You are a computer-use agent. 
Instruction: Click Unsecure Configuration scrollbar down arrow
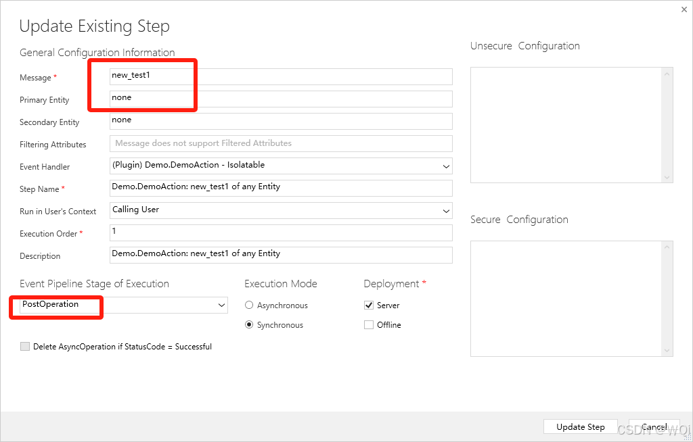667,177
